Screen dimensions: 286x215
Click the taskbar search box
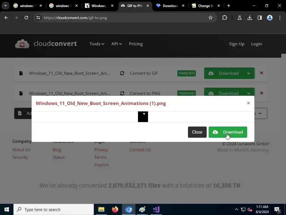tap(54, 209)
